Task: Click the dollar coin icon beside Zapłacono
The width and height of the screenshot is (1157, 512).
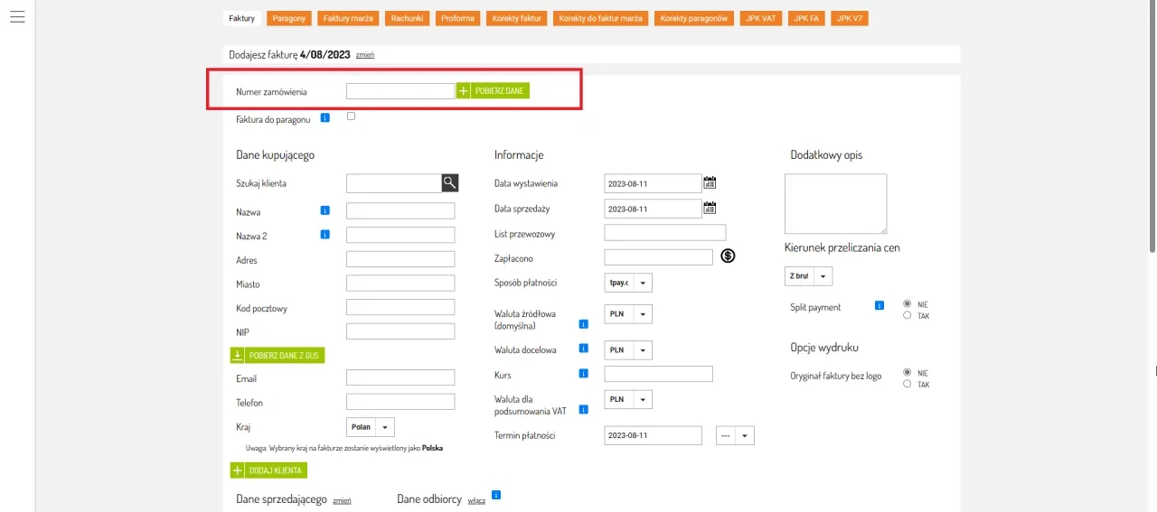Action: coord(728,256)
